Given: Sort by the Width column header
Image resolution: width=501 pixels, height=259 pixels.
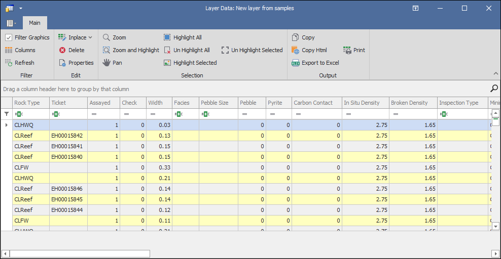Looking at the screenshot, I should pos(158,103).
